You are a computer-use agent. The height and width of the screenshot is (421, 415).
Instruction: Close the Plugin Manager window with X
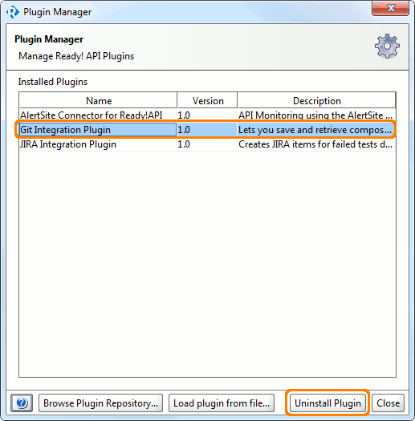(391, 8)
